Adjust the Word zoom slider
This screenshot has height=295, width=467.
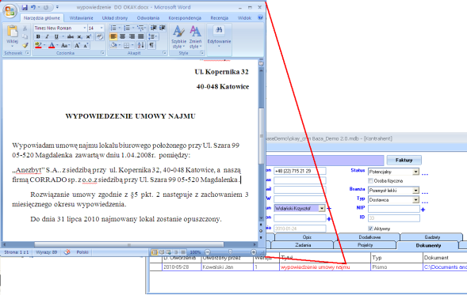pos(230,252)
